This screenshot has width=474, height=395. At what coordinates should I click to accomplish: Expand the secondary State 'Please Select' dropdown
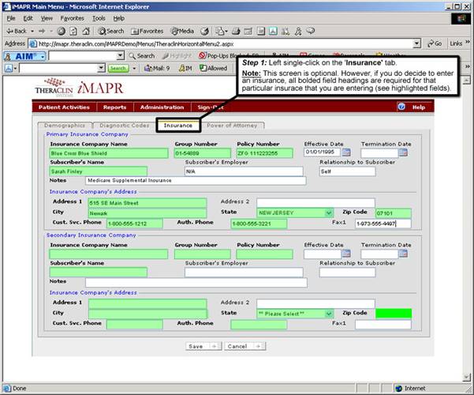pos(328,314)
